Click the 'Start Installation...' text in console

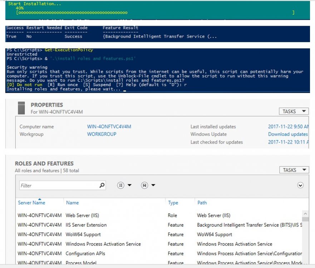pyautogui.click(x=35, y=4)
